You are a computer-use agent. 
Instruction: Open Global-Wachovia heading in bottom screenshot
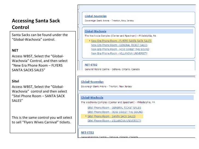(92, 98)
